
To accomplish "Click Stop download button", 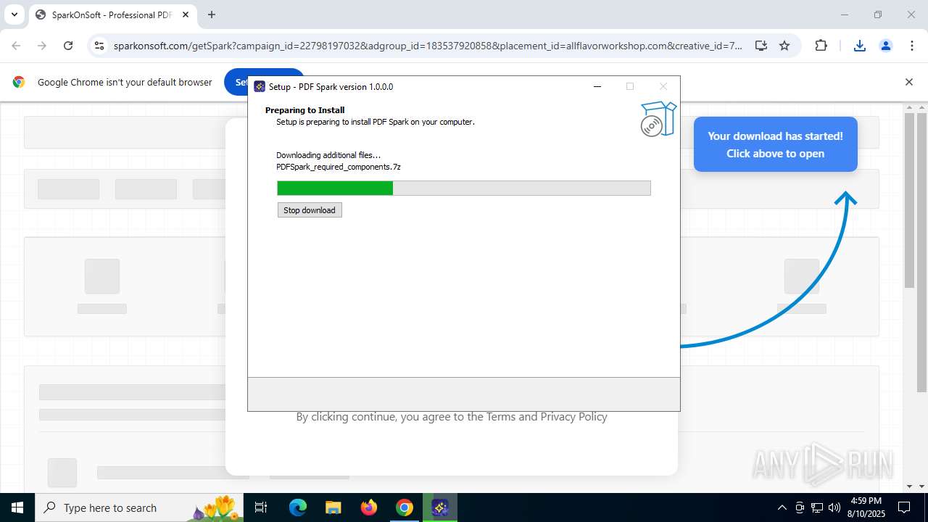I will (310, 210).
